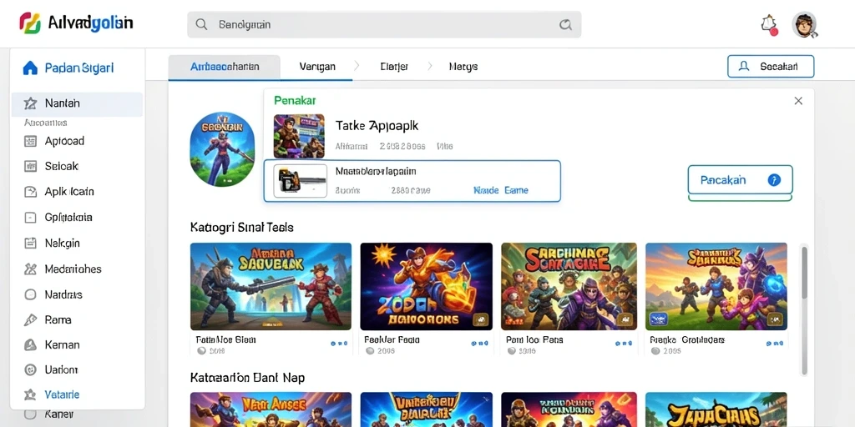Close the Penakar panel
Viewport: 855px width, 427px height.
pyautogui.click(x=798, y=101)
